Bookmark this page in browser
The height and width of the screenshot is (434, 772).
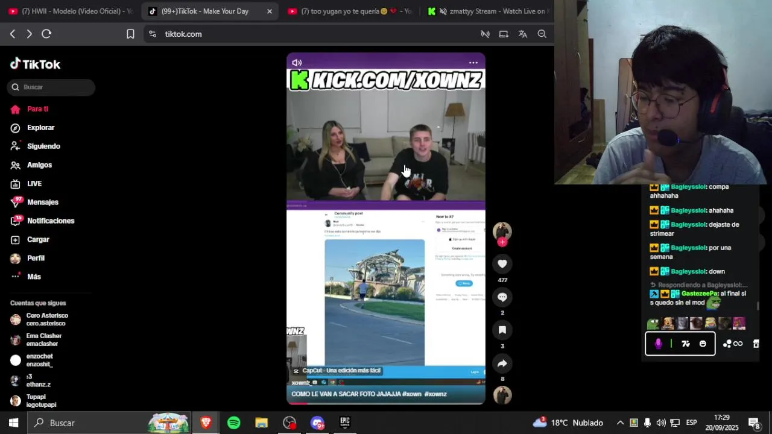[130, 34]
